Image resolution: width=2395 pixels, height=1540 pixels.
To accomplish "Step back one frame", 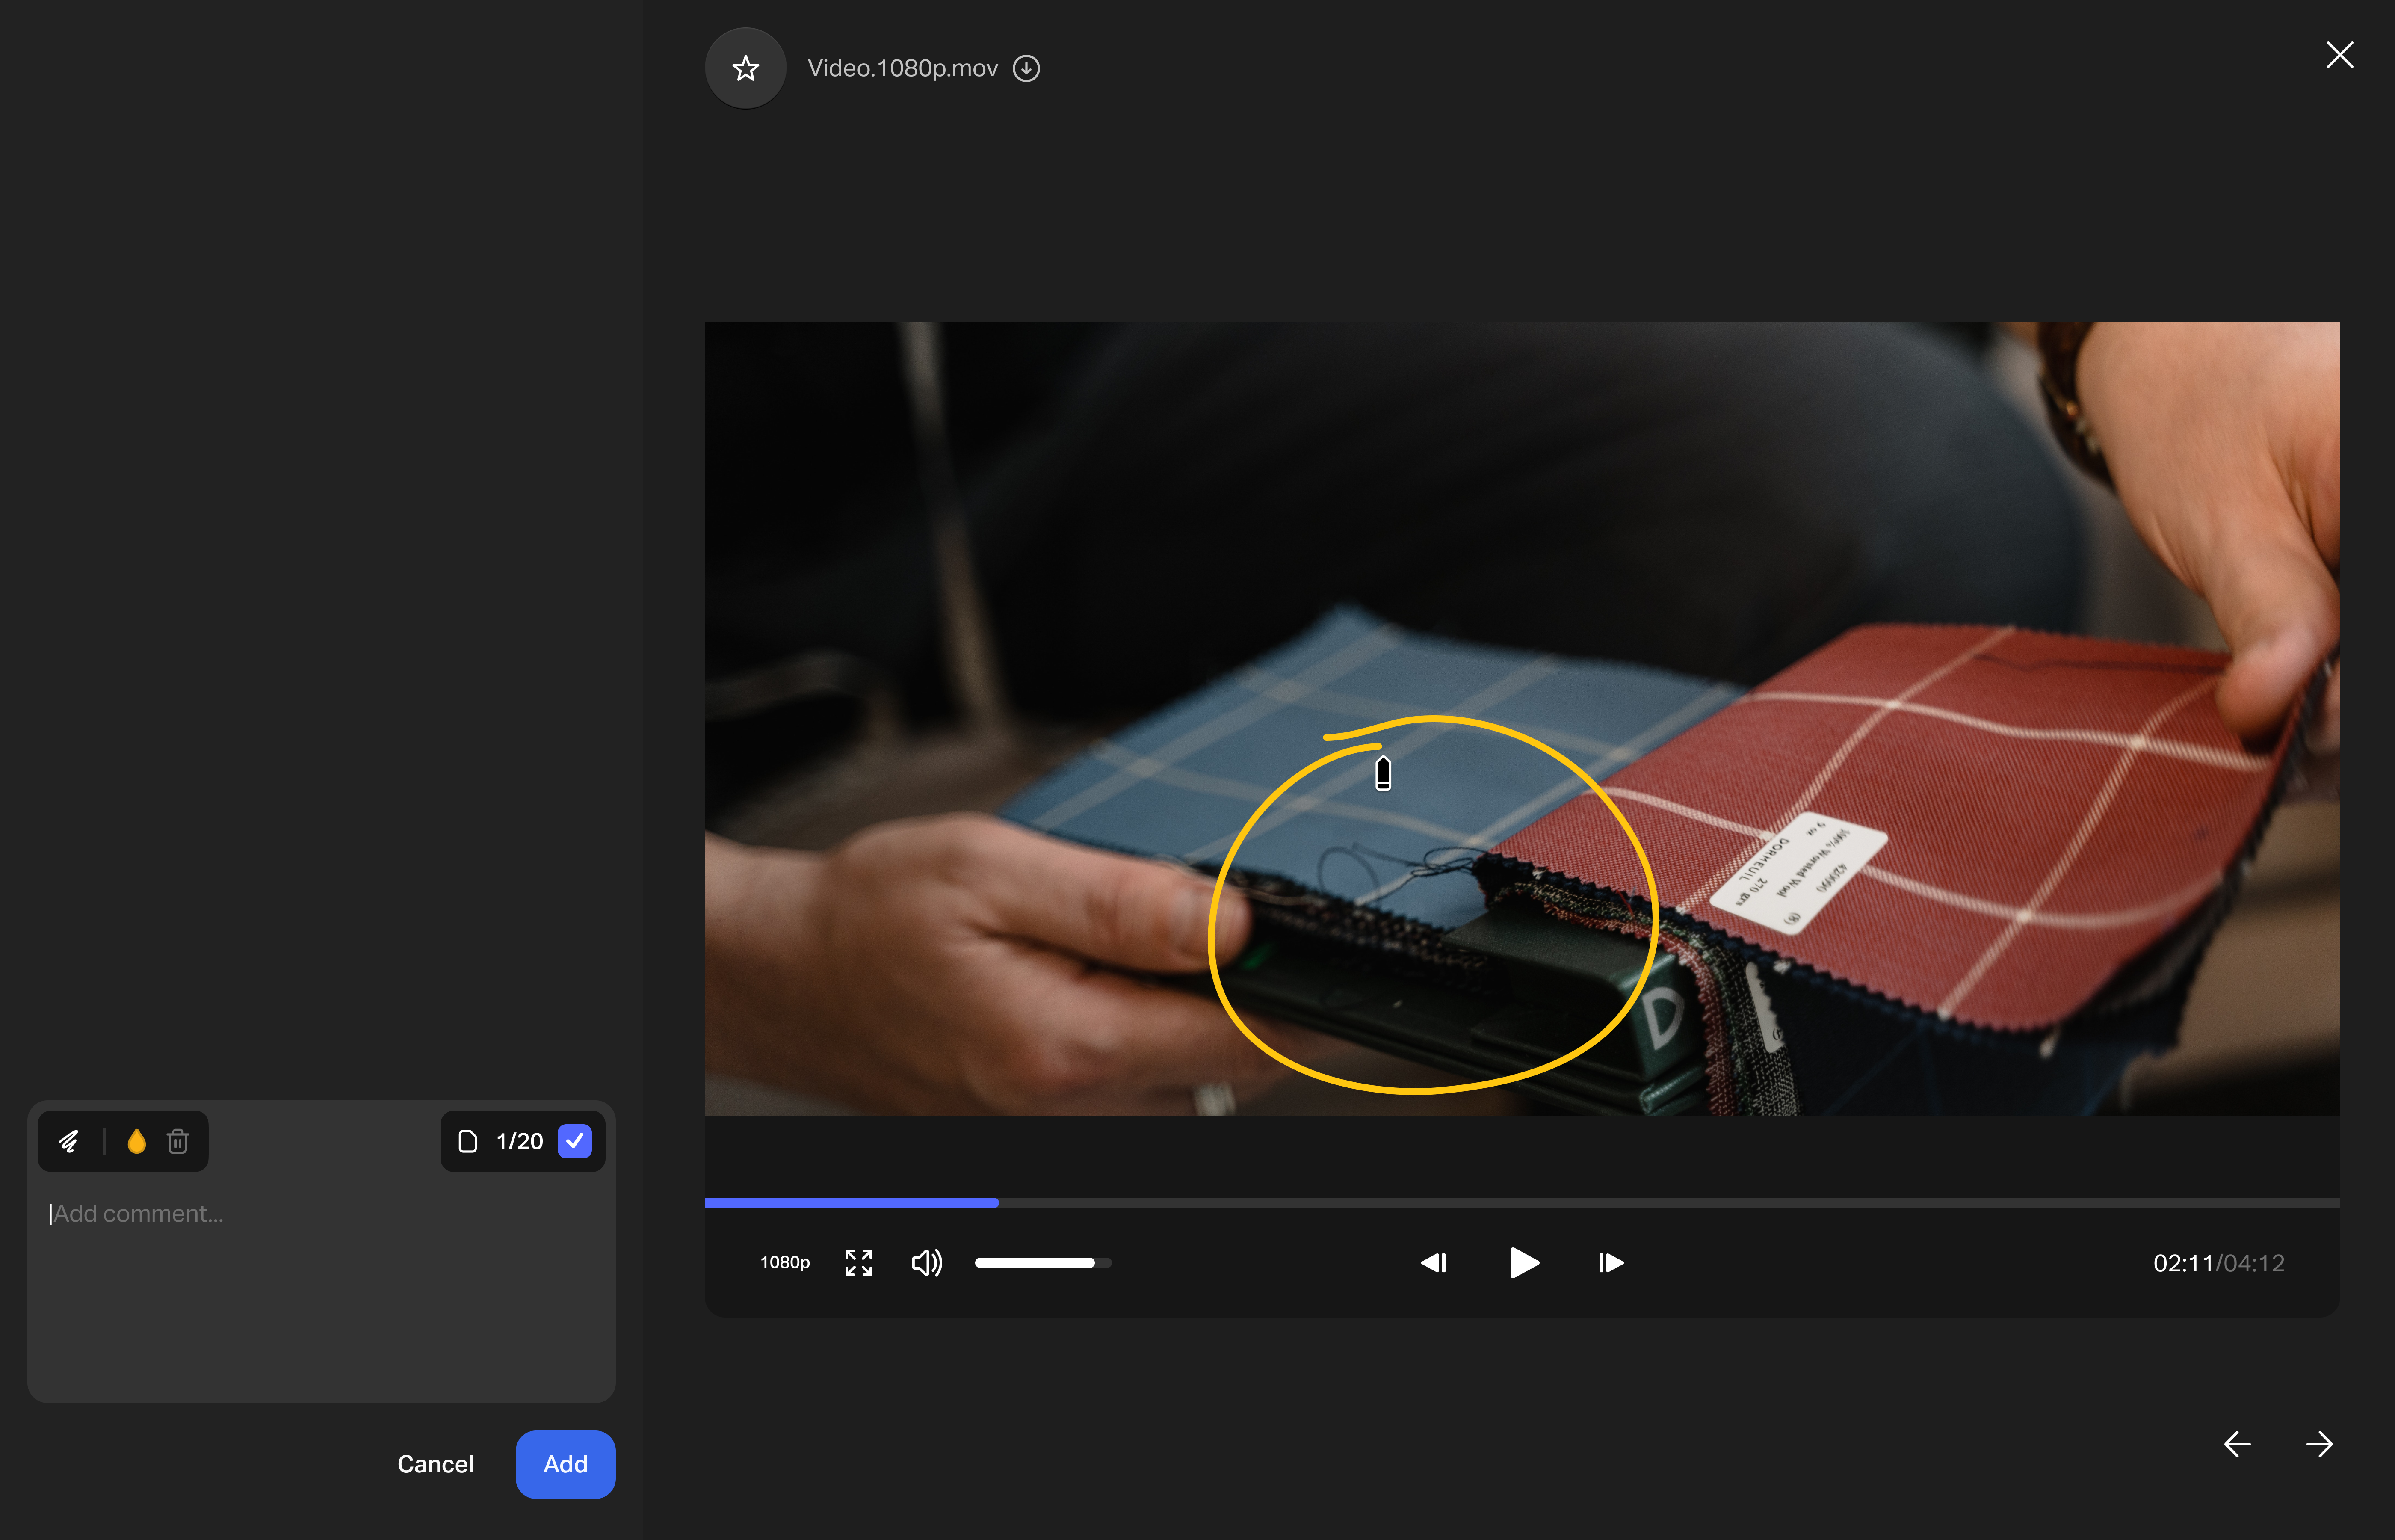I will pos(1434,1263).
